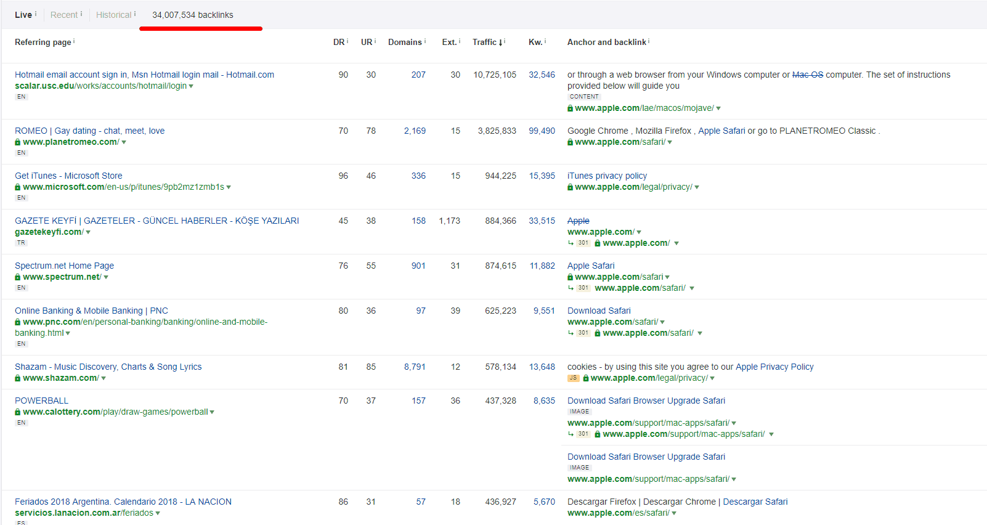Click the sort arrow on Traffic column
Image resolution: width=987 pixels, height=525 pixels.
(500, 43)
